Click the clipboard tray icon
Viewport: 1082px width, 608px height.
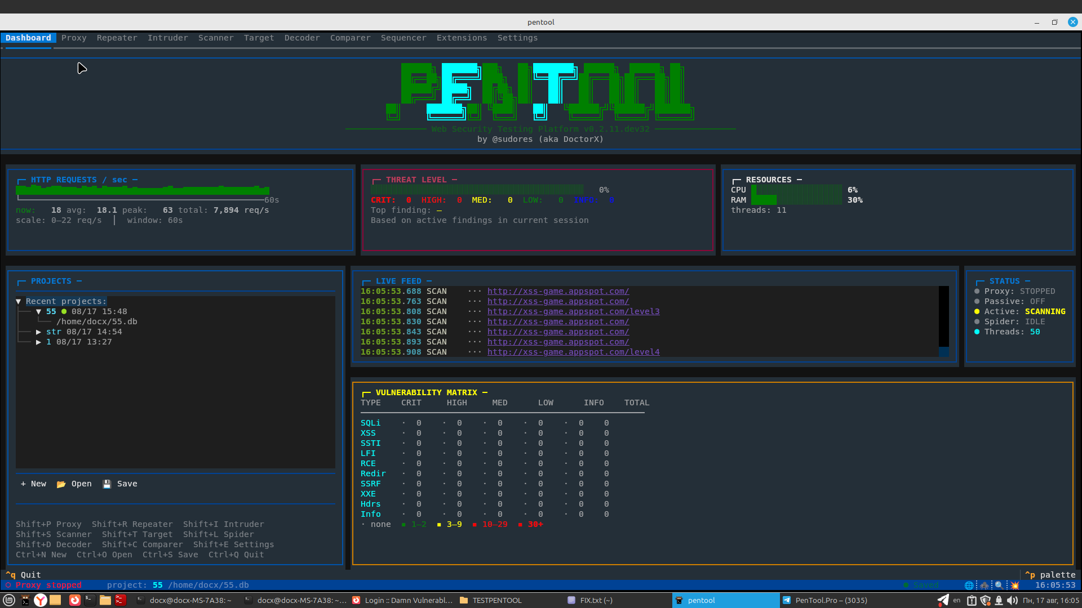pyautogui.click(x=972, y=600)
